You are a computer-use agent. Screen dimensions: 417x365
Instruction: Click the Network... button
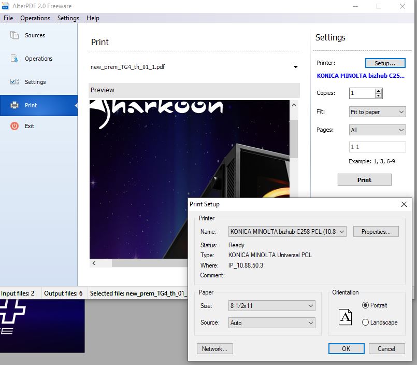pos(214,349)
